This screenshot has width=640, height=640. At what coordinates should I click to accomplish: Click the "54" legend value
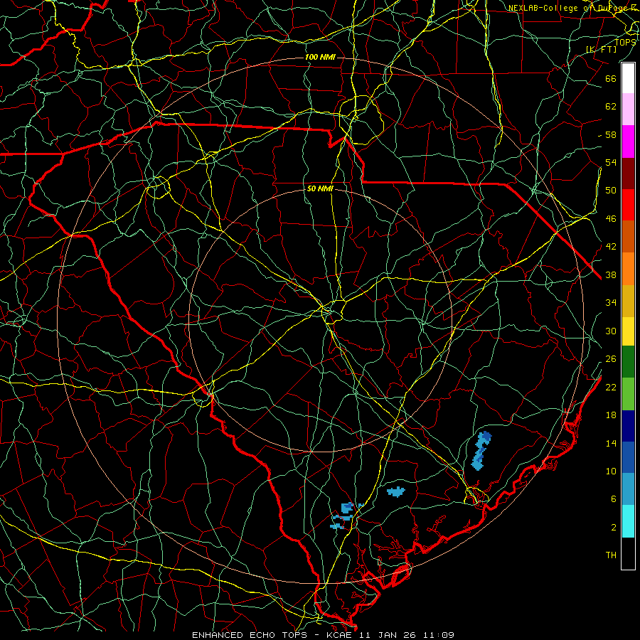[x=611, y=162]
